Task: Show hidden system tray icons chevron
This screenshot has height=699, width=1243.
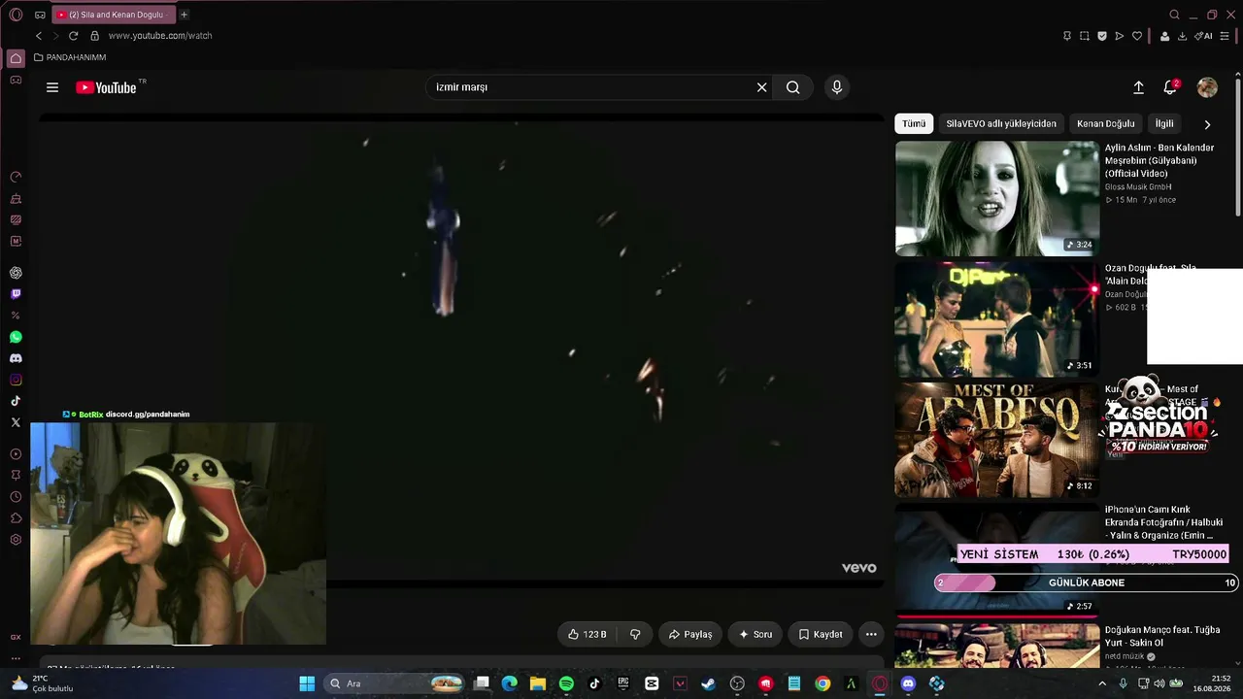Action: [1102, 683]
